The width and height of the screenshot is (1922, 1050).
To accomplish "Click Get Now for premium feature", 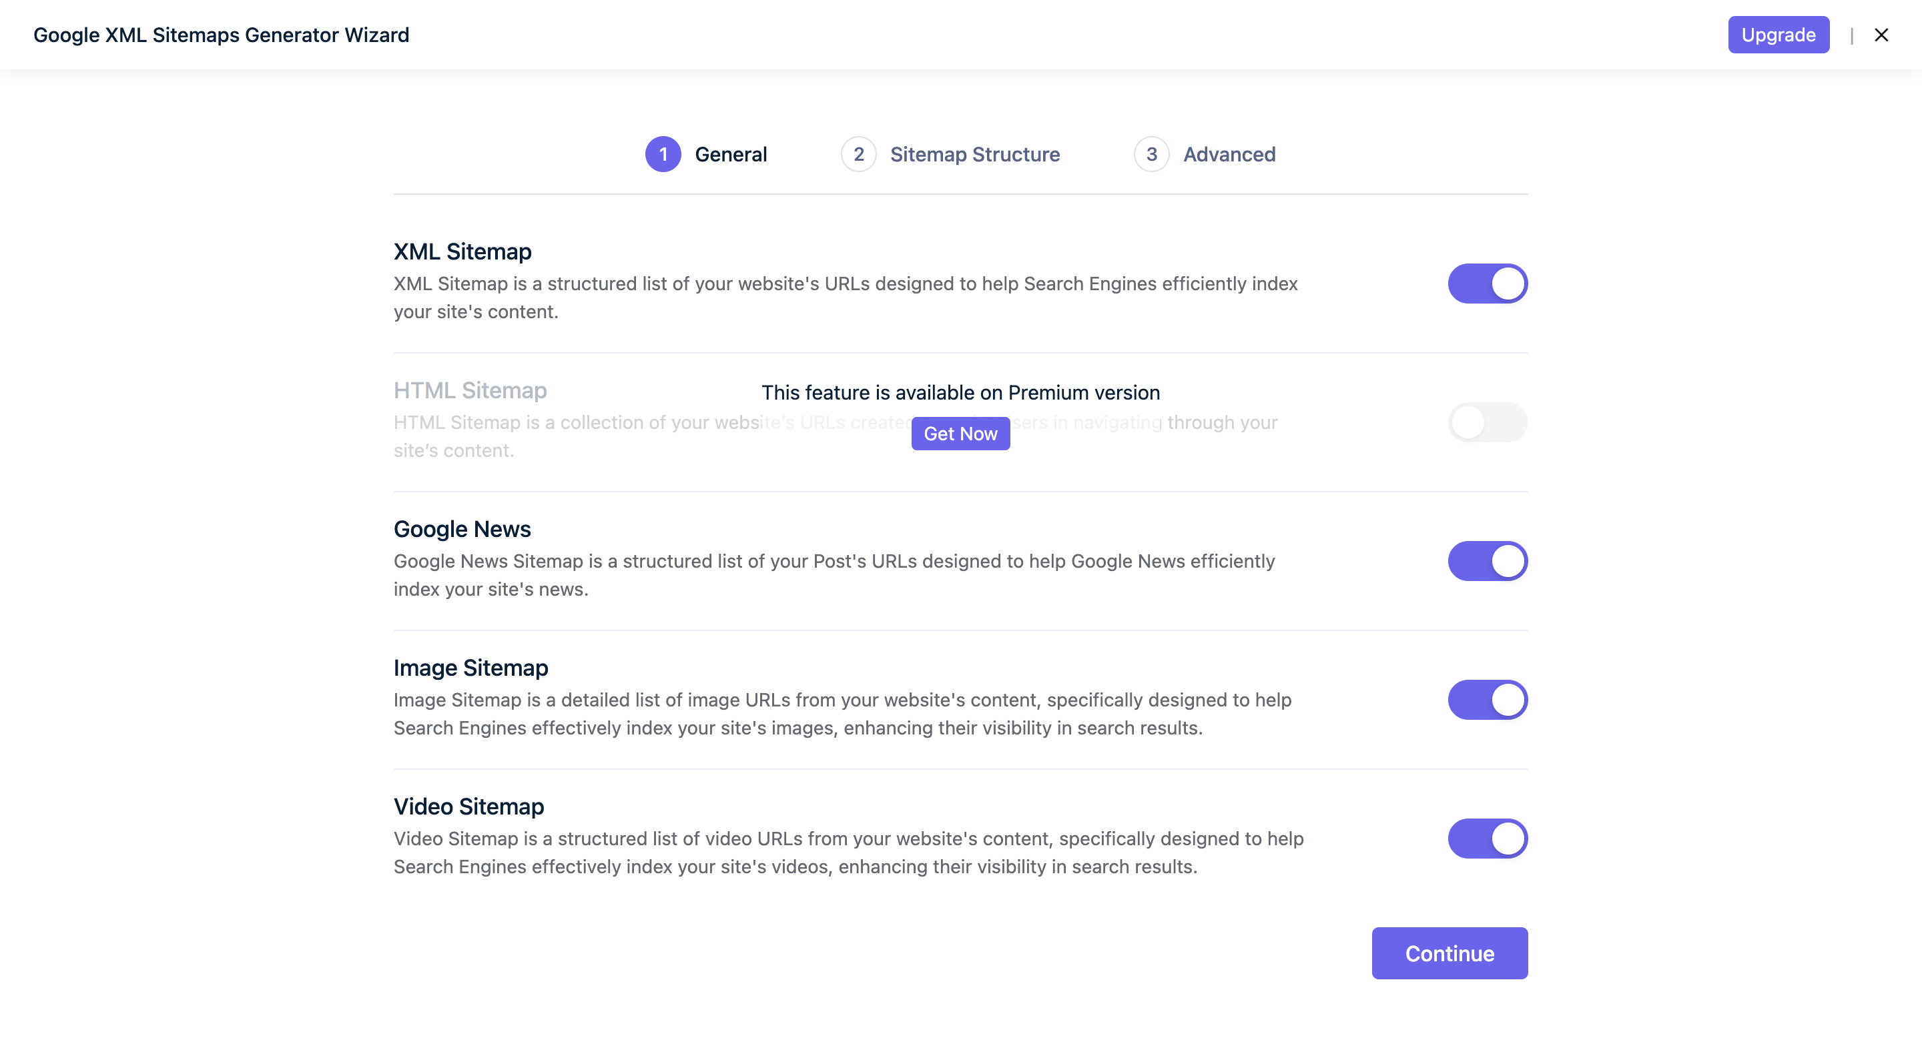I will click(960, 433).
